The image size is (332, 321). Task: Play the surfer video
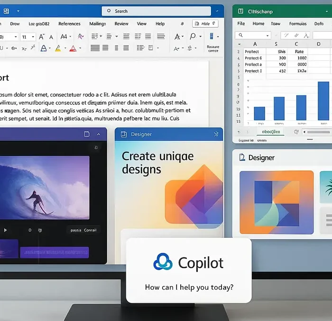point(5,230)
